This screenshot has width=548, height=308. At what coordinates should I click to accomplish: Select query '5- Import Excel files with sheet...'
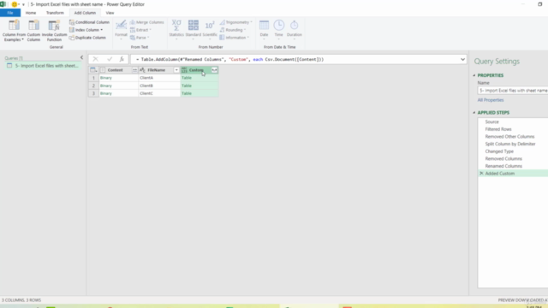[x=44, y=66]
